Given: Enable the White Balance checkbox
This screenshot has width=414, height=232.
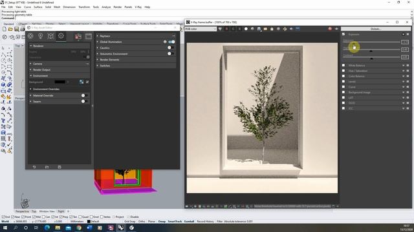Looking at the screenshot, I should tap(343, 65).
